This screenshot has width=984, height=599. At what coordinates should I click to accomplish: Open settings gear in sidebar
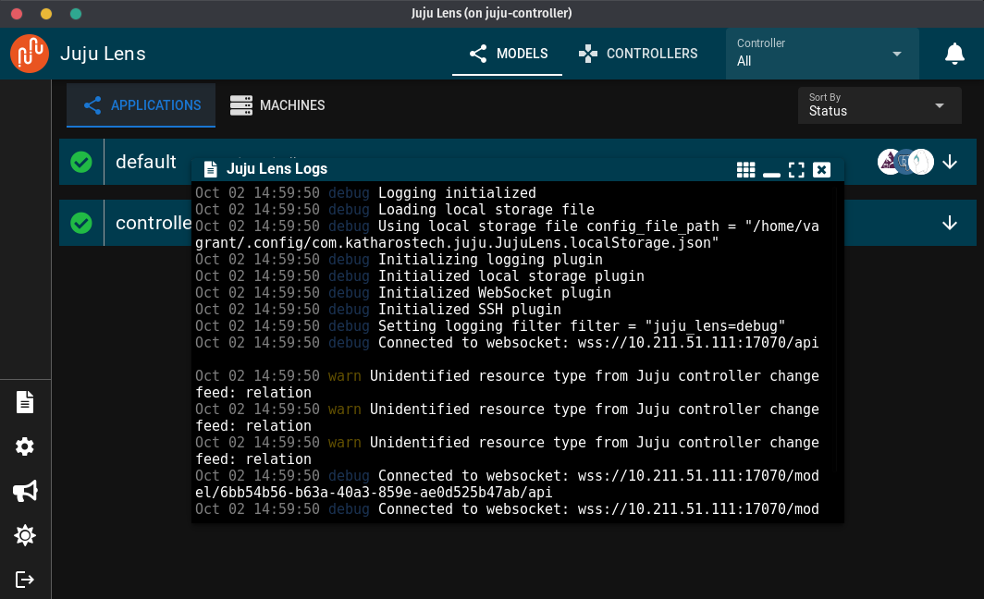25,446
